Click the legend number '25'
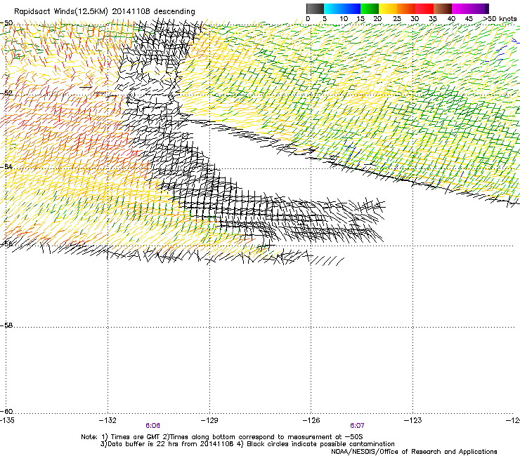This screenshot has width=520, height=456. point(397,19)
